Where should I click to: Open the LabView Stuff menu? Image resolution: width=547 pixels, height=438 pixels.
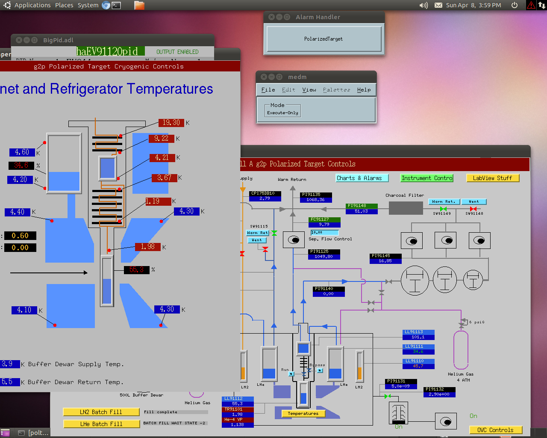tap(493, 178)
